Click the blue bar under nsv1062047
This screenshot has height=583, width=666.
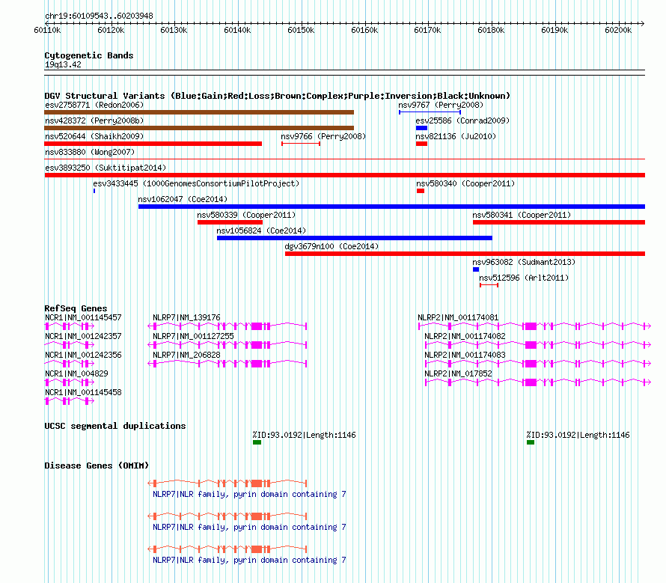click(391, 207)
